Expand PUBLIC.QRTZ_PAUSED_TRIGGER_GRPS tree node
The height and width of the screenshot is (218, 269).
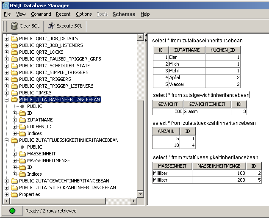point(6,59)
